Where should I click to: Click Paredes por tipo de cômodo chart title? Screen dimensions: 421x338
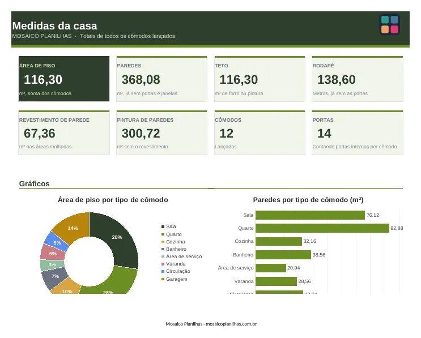coord(308,200)
